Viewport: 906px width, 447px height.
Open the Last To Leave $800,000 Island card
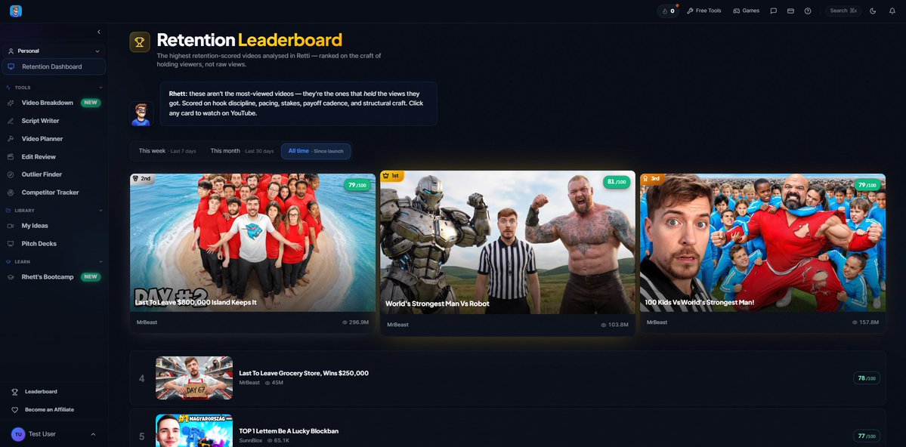pyautogui.click(x=252, y=253)
